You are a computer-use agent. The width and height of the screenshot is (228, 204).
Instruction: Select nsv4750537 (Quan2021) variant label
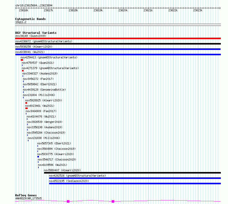(38, 63)
